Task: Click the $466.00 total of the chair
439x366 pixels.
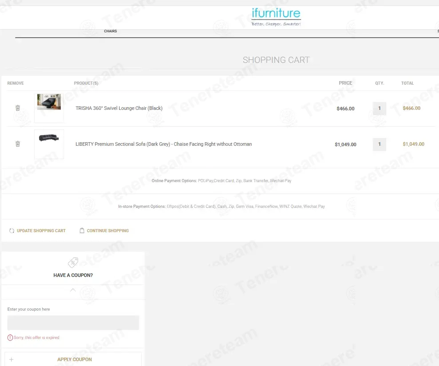Action: click(x=411, y=108)
